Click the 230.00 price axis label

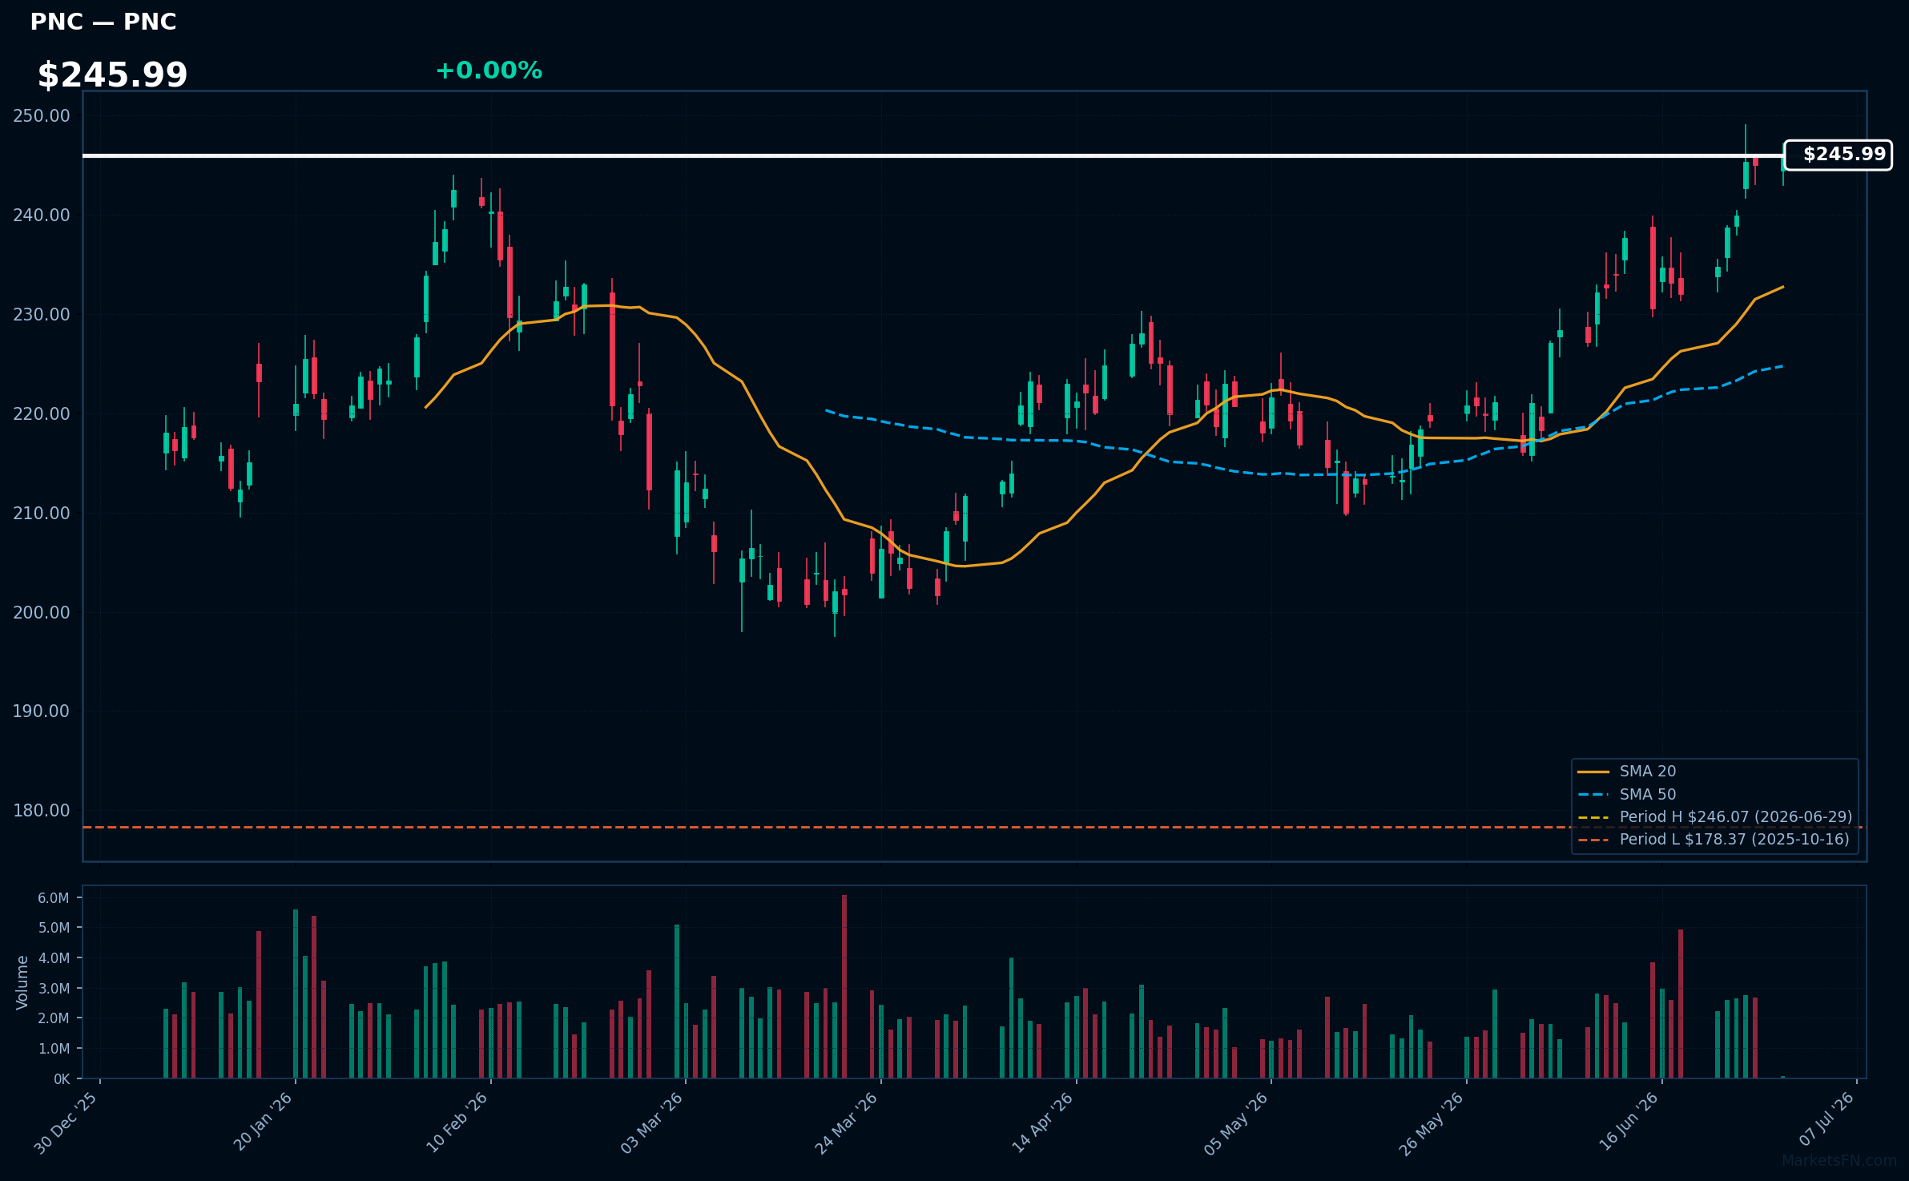click(42, 314)
